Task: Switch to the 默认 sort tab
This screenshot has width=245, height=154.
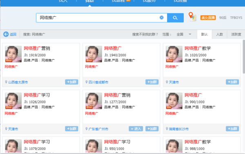Action: 205,34
